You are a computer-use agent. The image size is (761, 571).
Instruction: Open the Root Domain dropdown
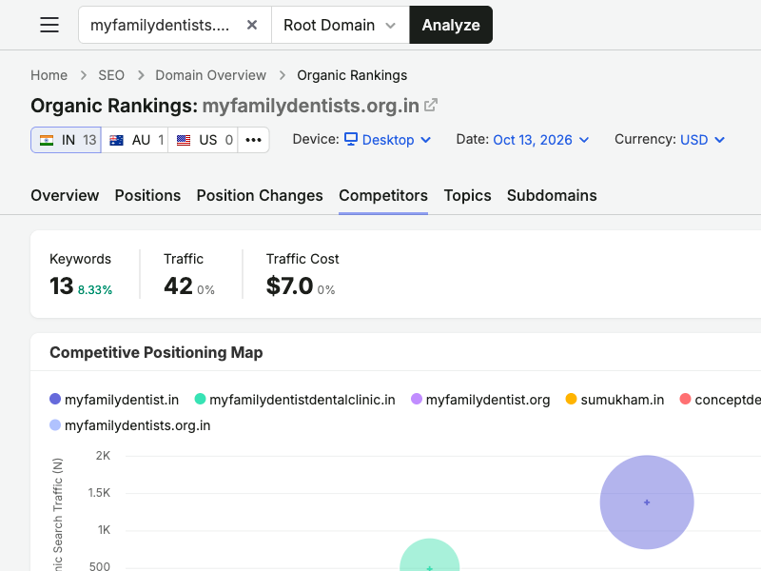pos(341,25)
